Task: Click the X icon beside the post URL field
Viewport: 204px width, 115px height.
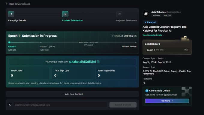Action: tap(10, 105)
